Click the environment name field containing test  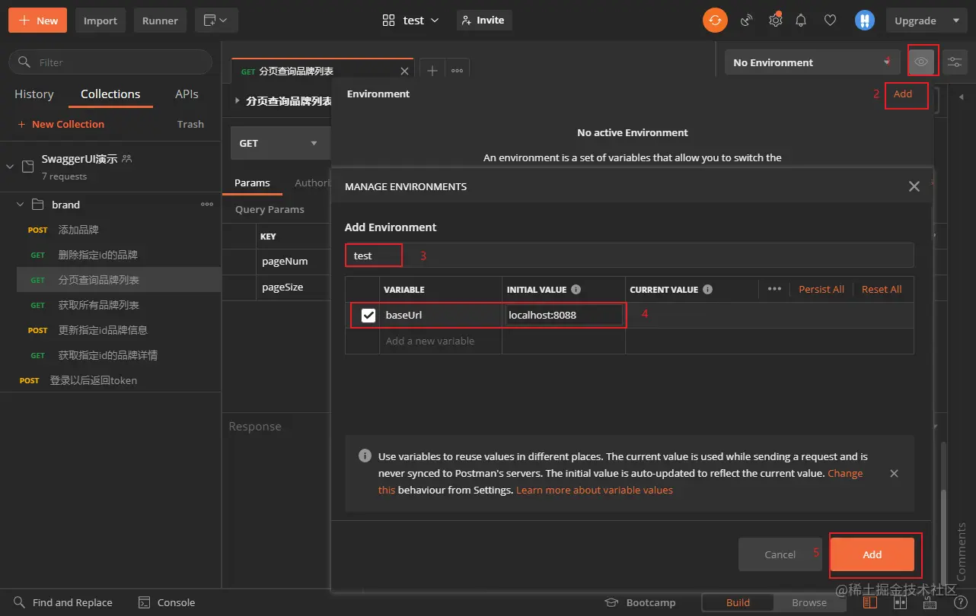629,256
